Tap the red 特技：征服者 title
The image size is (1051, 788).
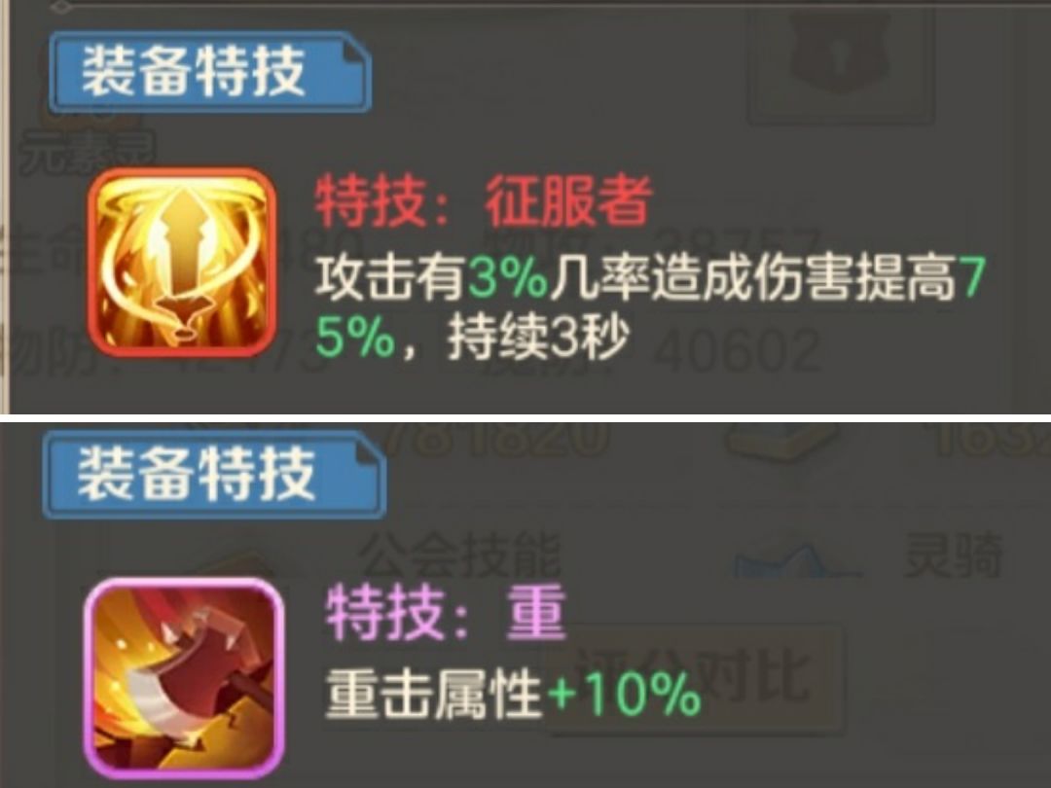(484, 199)
